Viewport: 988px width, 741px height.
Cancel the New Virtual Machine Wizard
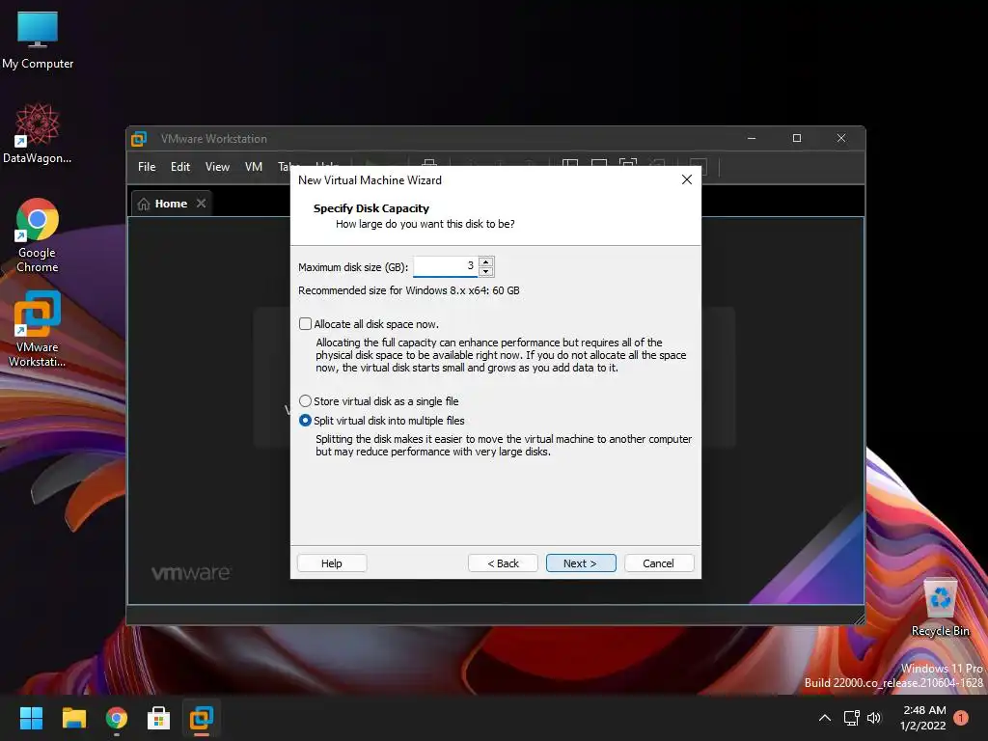(658, 563)
